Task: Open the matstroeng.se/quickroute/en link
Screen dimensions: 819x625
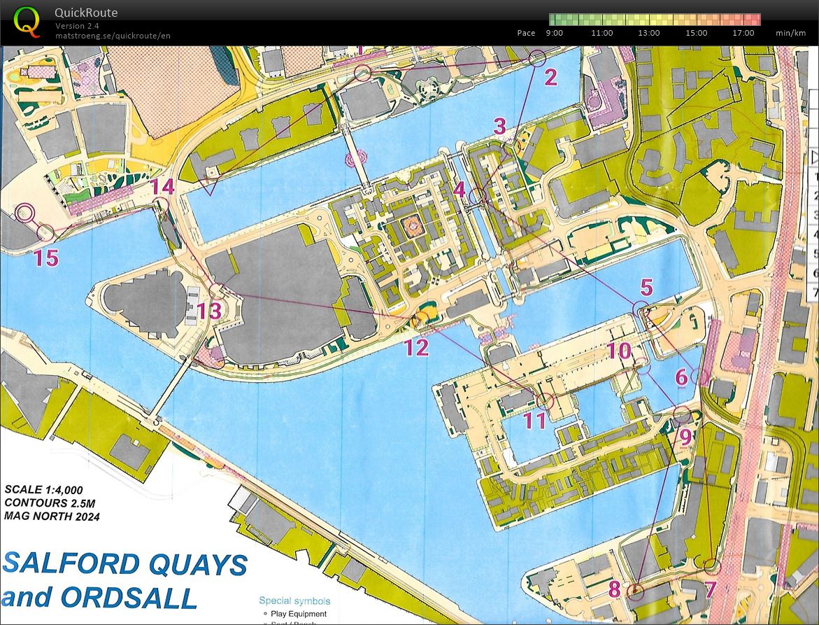Action: coord(113,36)
